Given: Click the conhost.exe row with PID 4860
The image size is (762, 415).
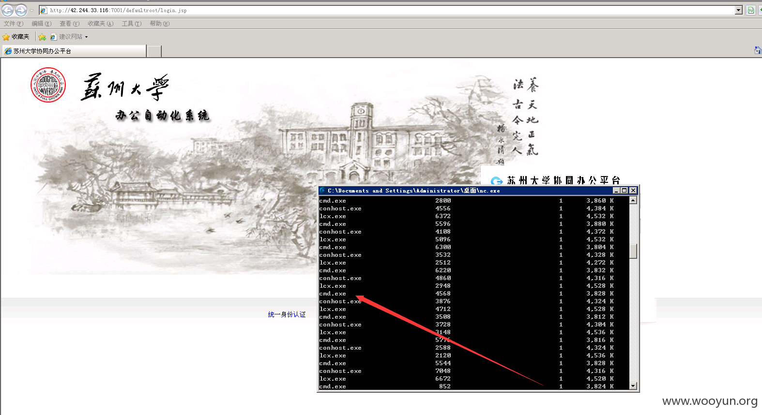Looking at the screenshot, I should pos(467,278).
